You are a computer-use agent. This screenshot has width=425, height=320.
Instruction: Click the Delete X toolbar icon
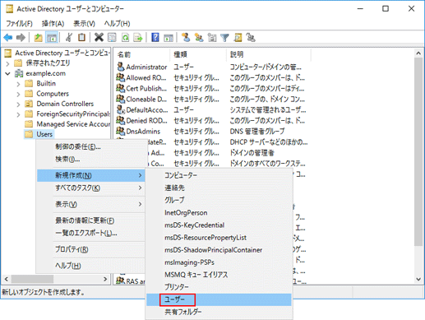(x=99, y=37)
